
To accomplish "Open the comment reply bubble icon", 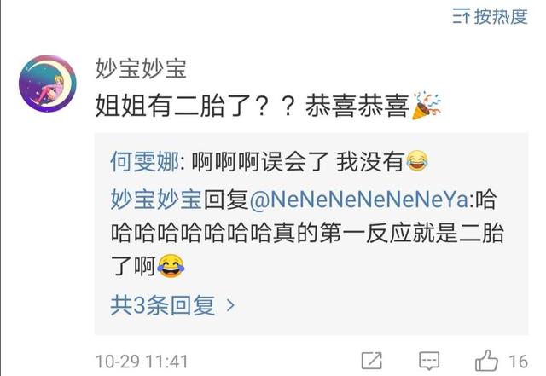I will click(x=429, y=361).
